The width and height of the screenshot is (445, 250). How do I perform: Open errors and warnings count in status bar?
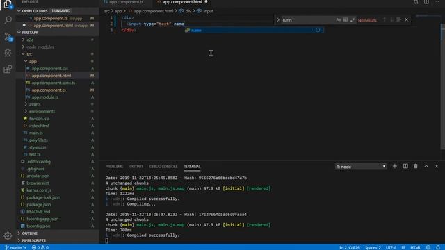coord(40,247)
